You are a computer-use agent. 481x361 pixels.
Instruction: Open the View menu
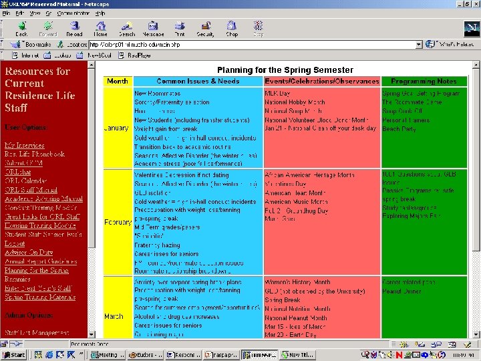pyautogui.click(x=35, y=13)
